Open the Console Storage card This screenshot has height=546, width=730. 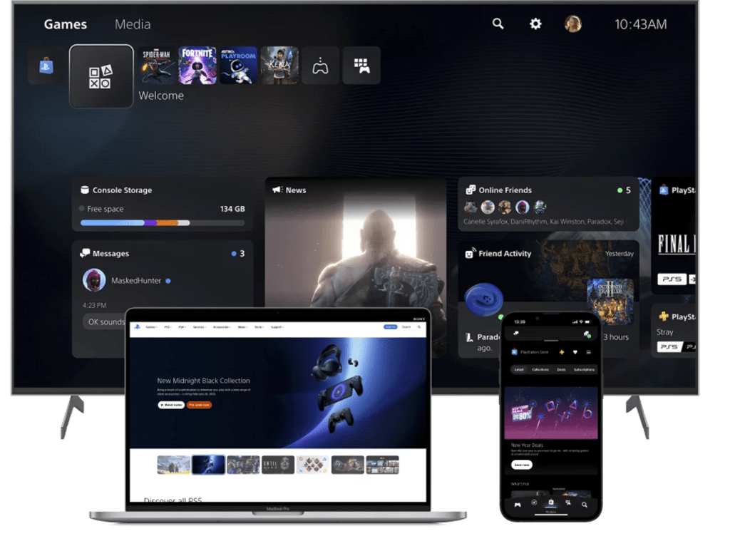[163, 205]
